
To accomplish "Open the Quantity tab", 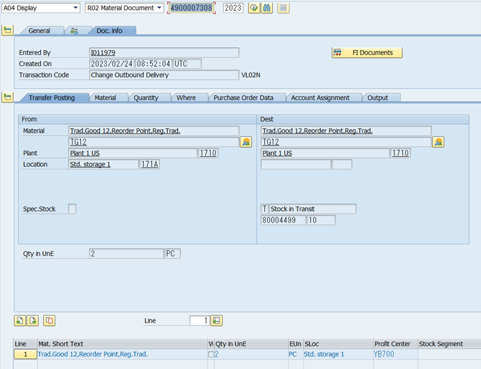I will tap(146, 98).
